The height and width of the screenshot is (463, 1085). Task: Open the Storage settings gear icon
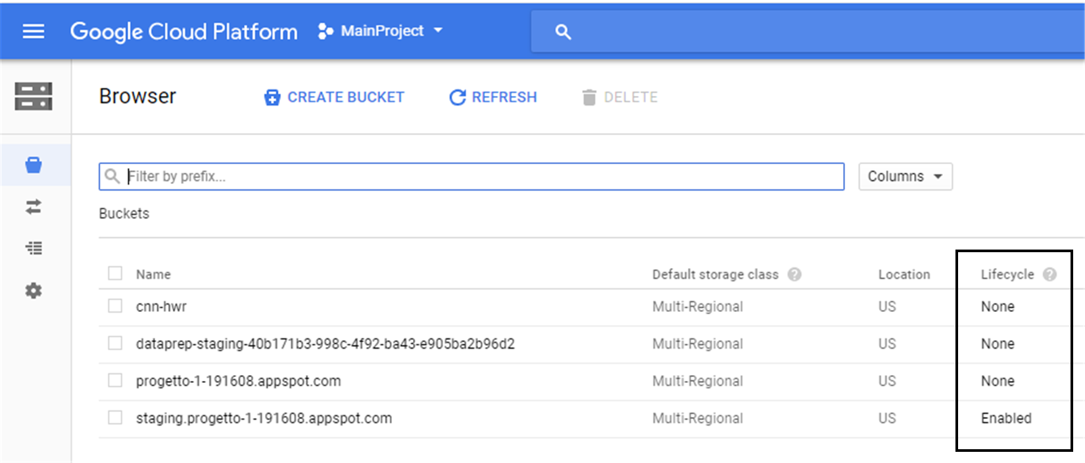coord(34,290)
